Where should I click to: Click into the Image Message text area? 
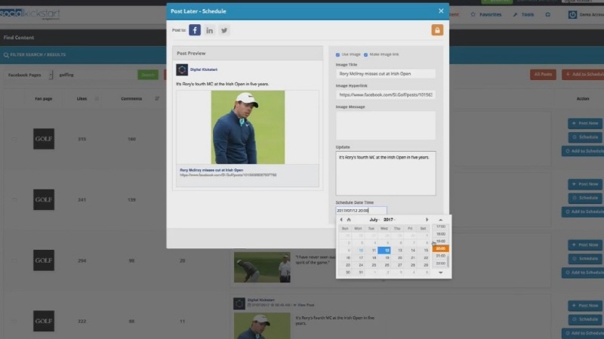[386, 125]
